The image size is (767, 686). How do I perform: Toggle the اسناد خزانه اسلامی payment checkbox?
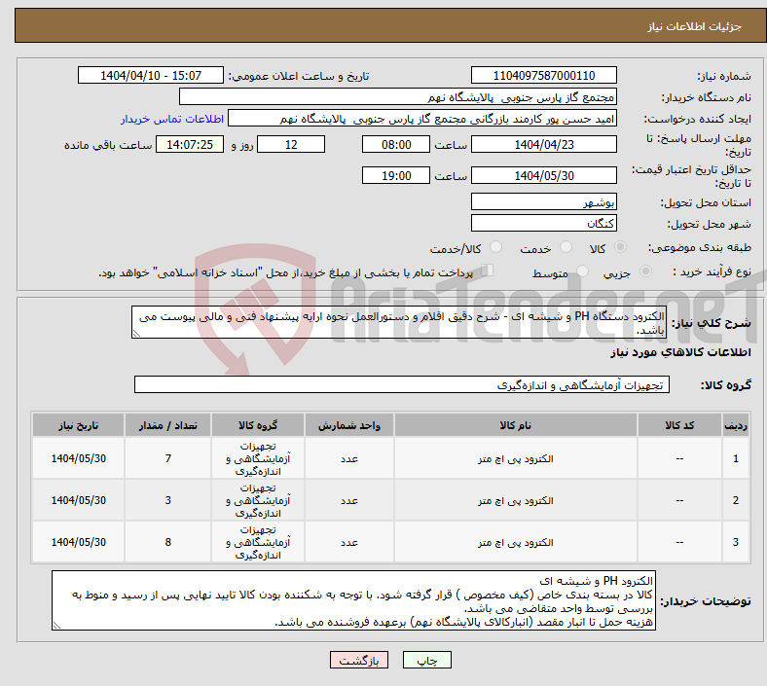(487, 271)
